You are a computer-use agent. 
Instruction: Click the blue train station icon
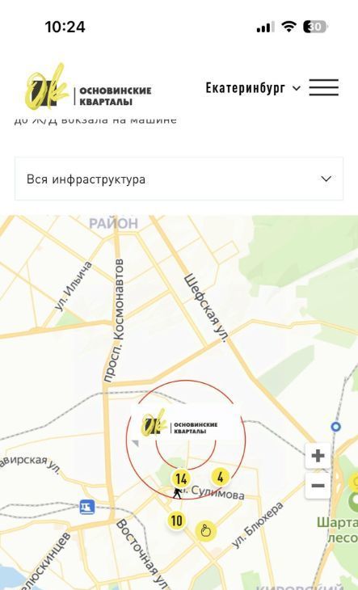pos(86,507)
